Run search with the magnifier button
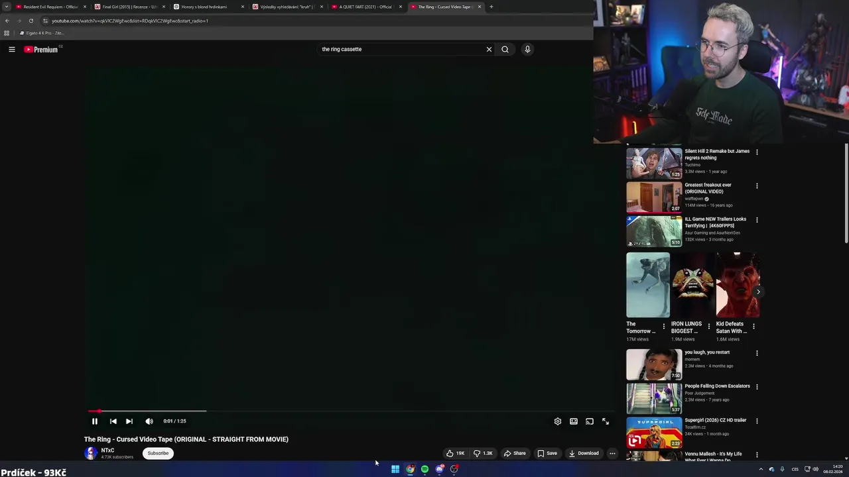 click(505, 49)
